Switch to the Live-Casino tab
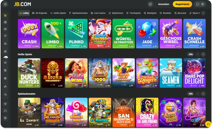The height and width of the screenshot is (129, 212). (98, 13)
